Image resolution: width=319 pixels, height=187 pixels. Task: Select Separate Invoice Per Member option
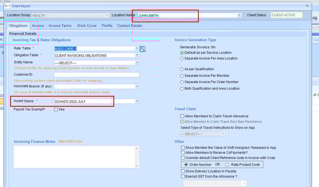point(182,76)
